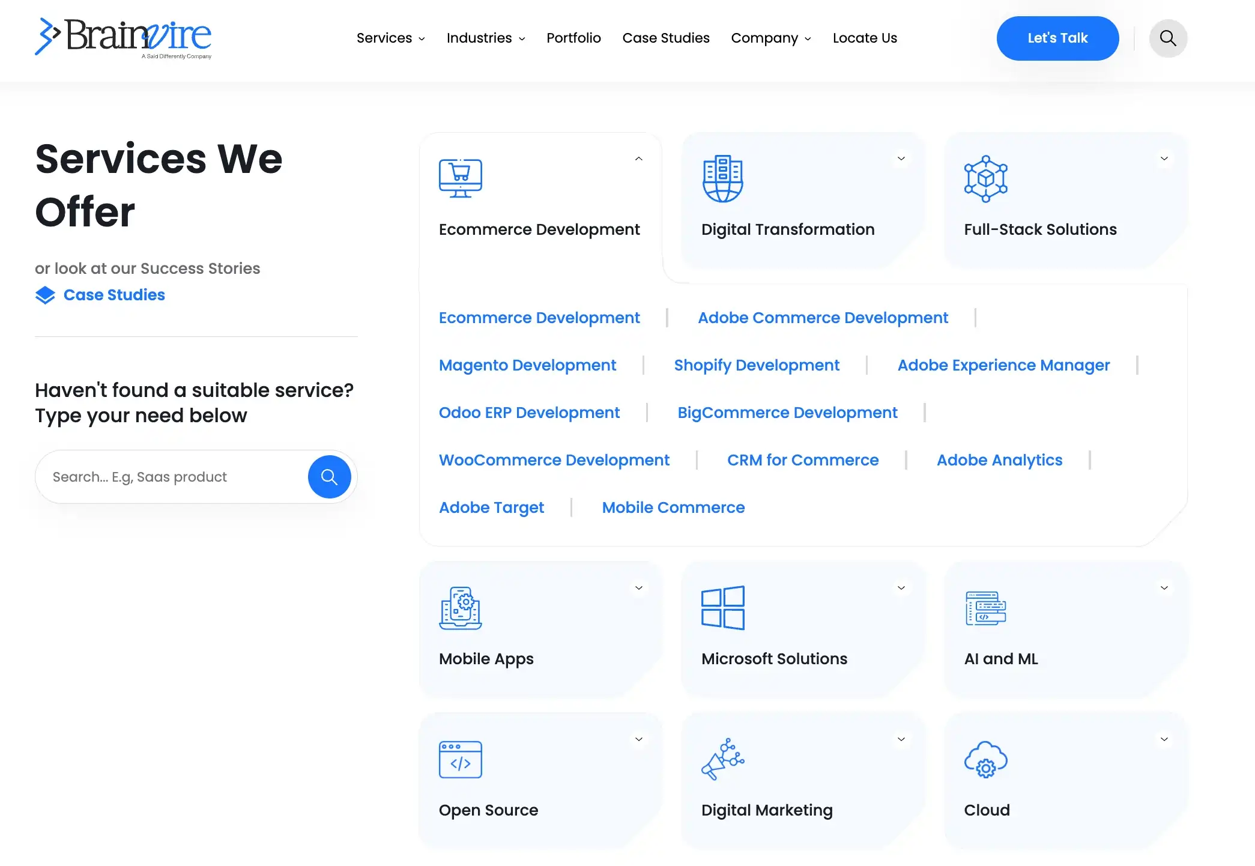Submit search with blue magnifier button
This screenshot has width=1255, height=866.
pos(329,477)
